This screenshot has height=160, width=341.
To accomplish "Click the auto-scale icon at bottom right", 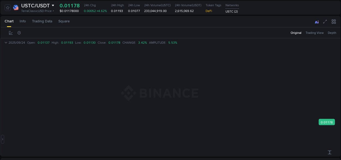I will pos(330,152).
